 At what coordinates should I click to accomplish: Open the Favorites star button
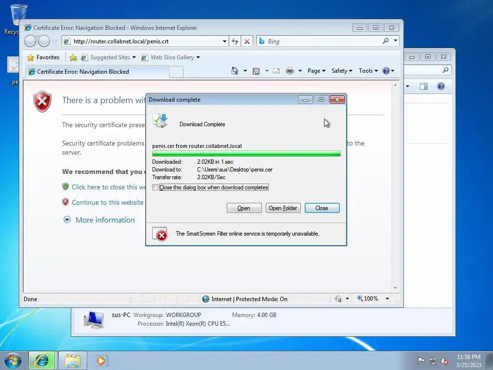43,57
